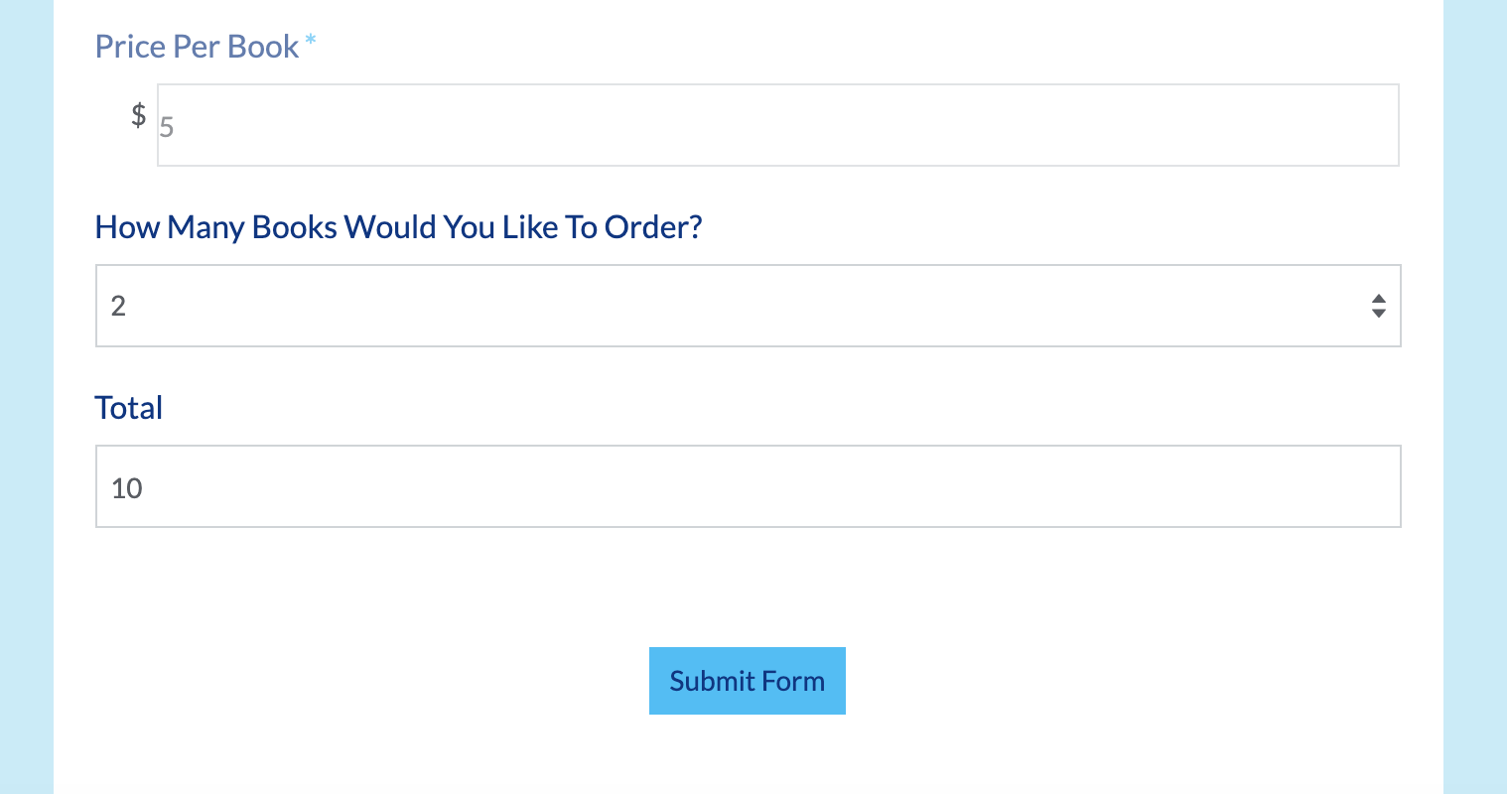Click the downward stepper arrow to decrease quantity
This screenshot has width=1507, height=794.
1379,313
